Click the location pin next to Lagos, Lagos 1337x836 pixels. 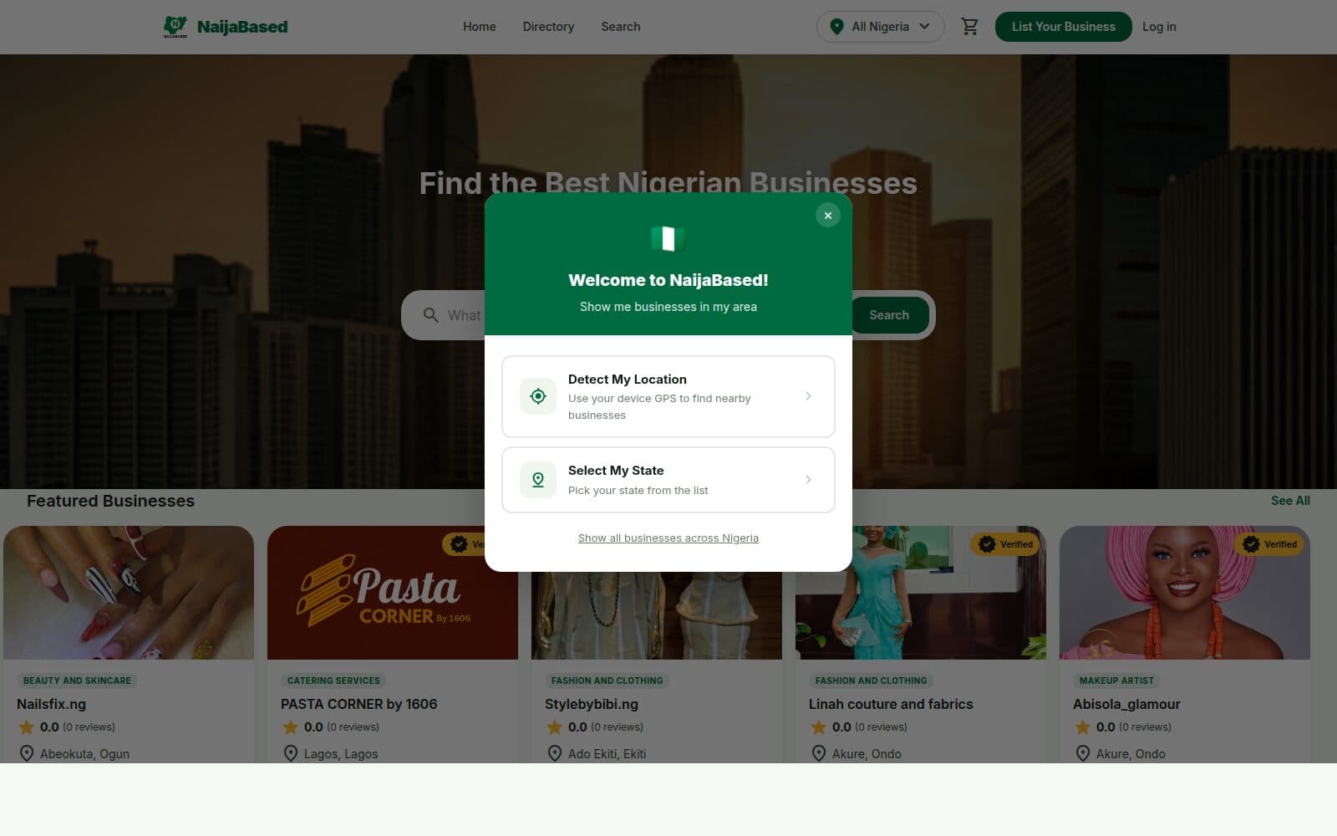[x=291, y=754]
